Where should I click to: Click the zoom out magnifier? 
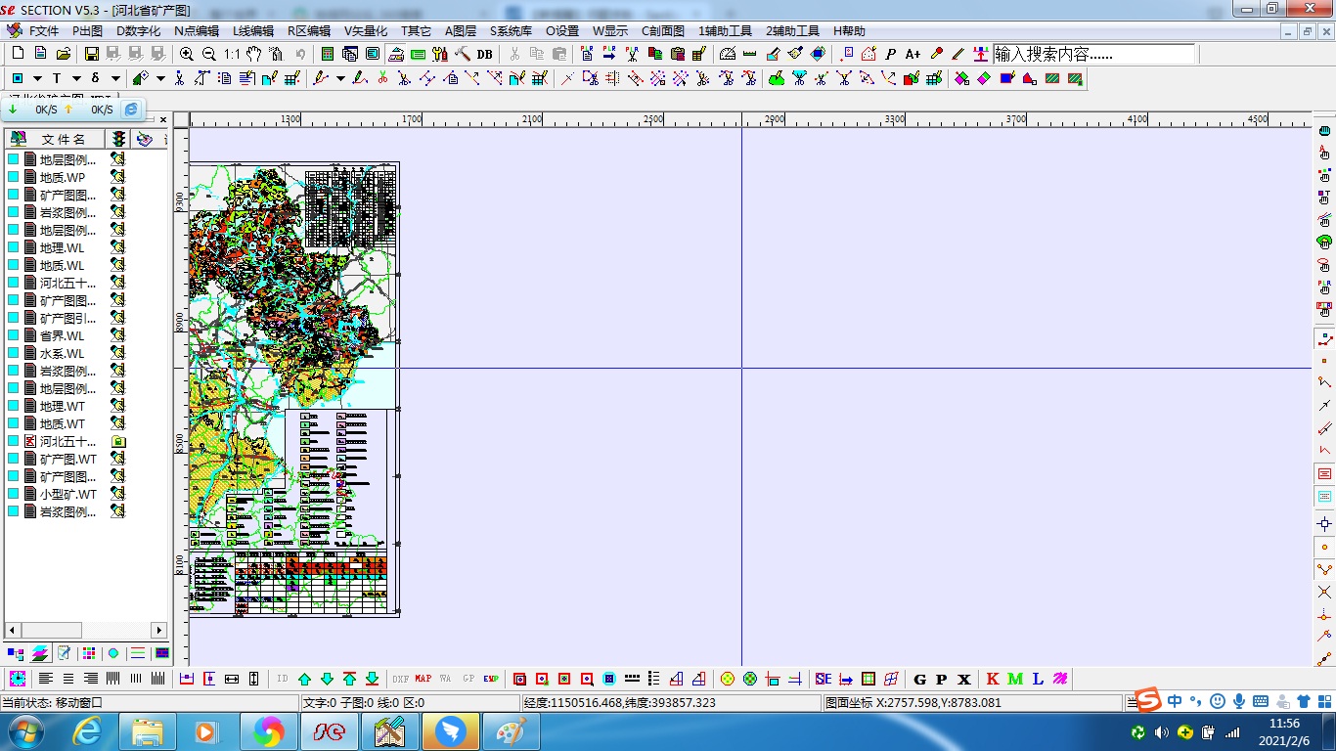(208, 54)
